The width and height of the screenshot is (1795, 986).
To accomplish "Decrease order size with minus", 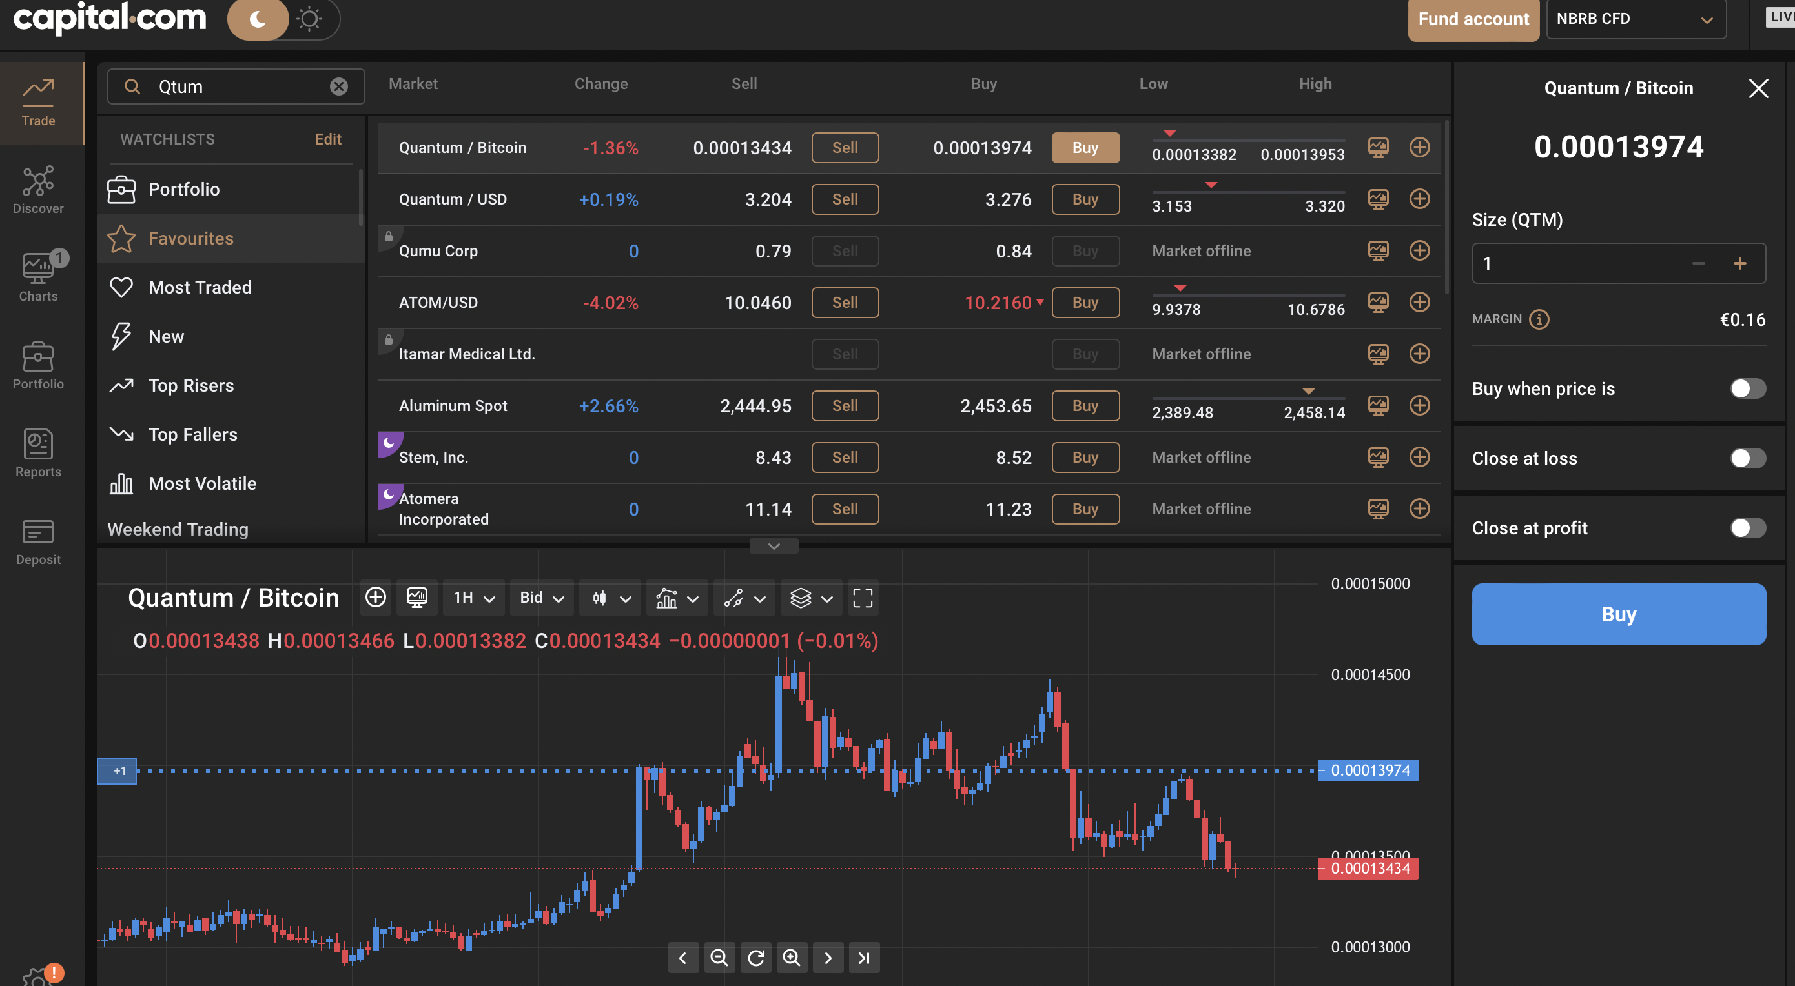I will point(1698,263).
